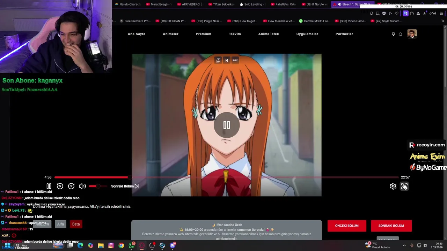Open the browser downloads icon
This screenshot has width=447, height=251.
(425, 13)
